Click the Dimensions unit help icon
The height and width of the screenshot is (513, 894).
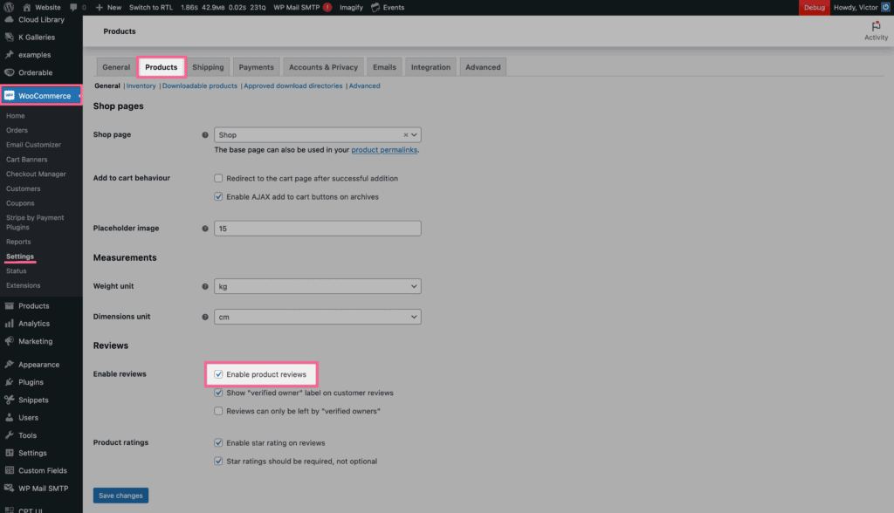click(x=205, y=317)
